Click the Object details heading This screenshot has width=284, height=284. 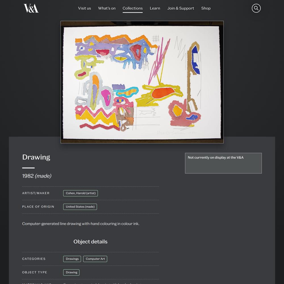tap(90, 242)
